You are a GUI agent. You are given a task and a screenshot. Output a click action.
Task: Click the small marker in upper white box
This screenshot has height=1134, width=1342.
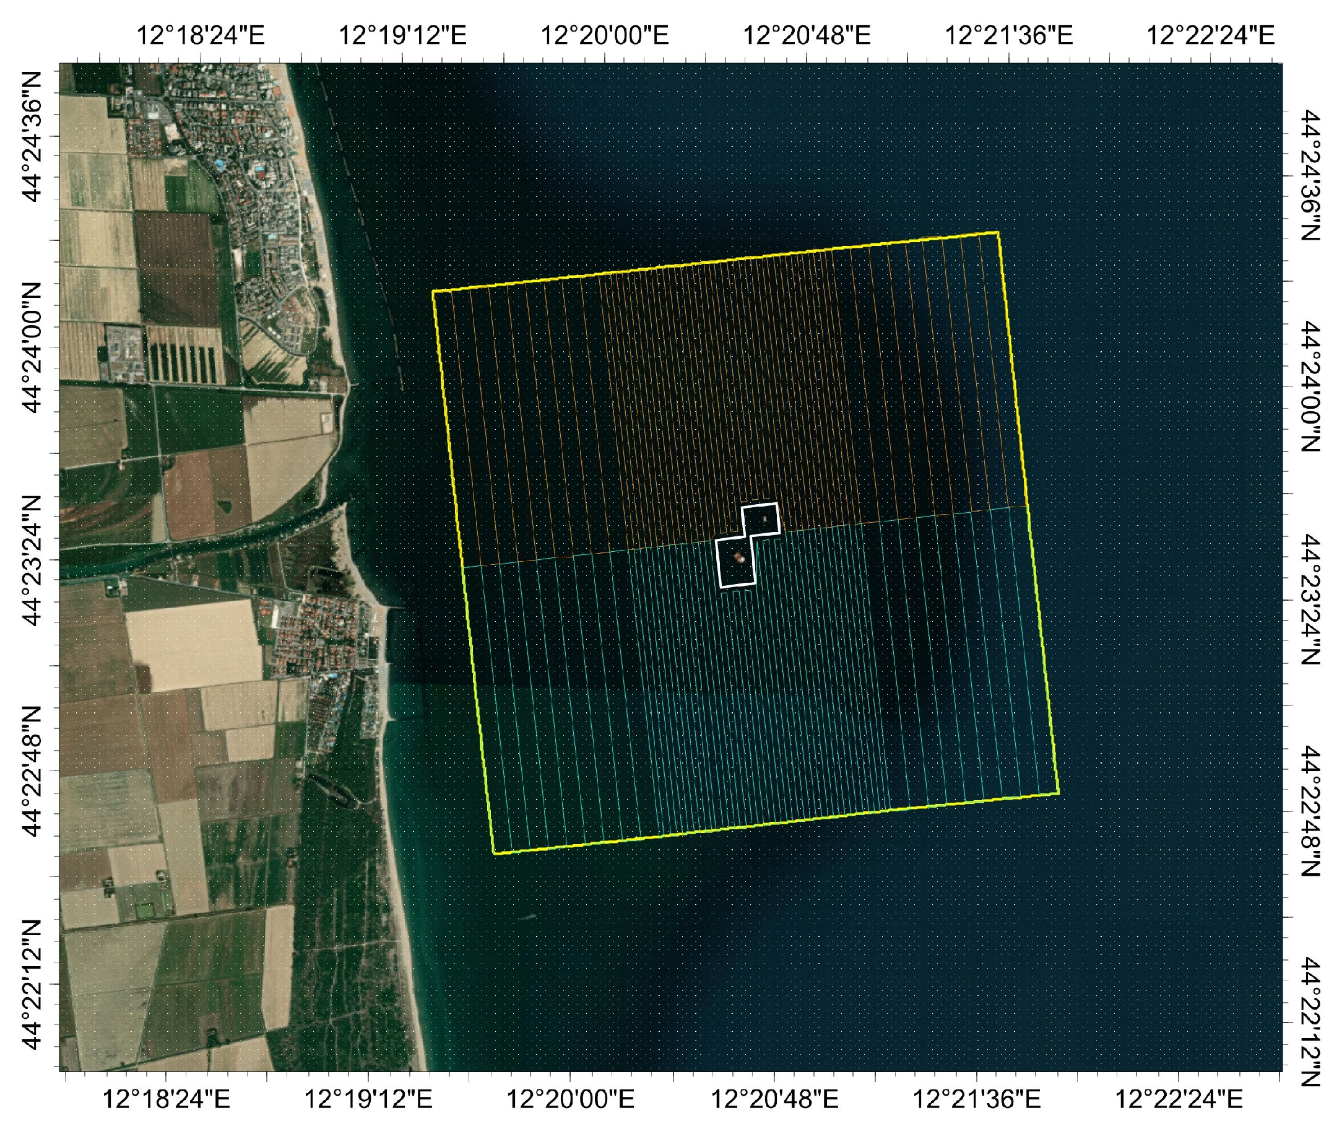764,518
